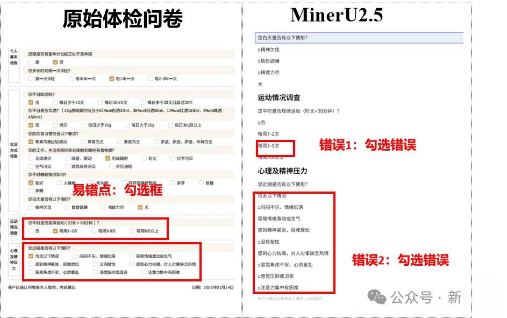Check the "注意力集中有困难" option
Screen dimensions: 507x318
coord(142,273)
